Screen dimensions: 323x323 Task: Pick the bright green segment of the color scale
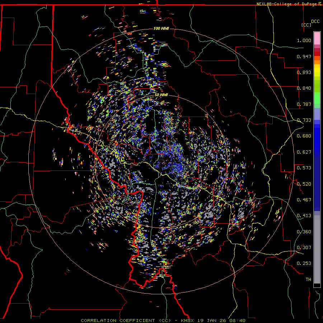point(317,98)
